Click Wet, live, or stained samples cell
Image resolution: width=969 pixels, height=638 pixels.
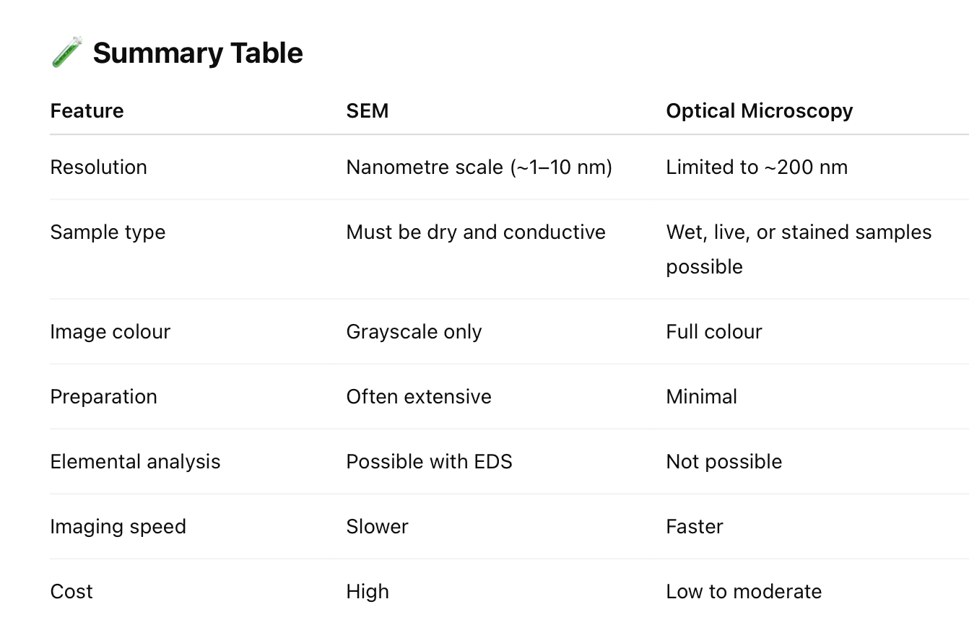(799, 249)
